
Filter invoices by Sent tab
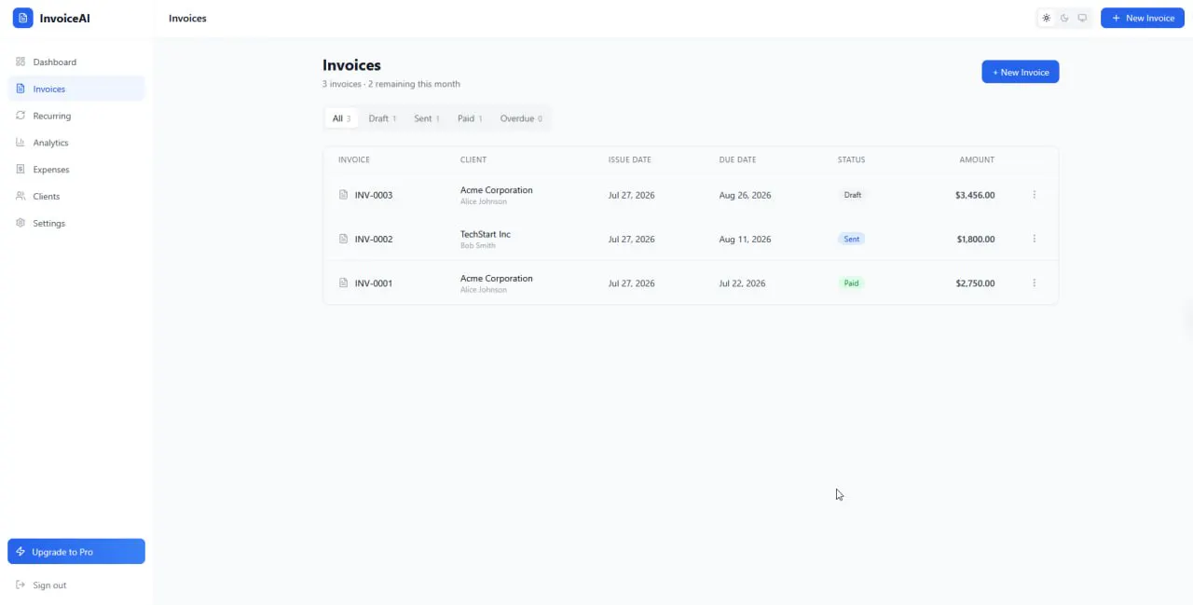427,118
